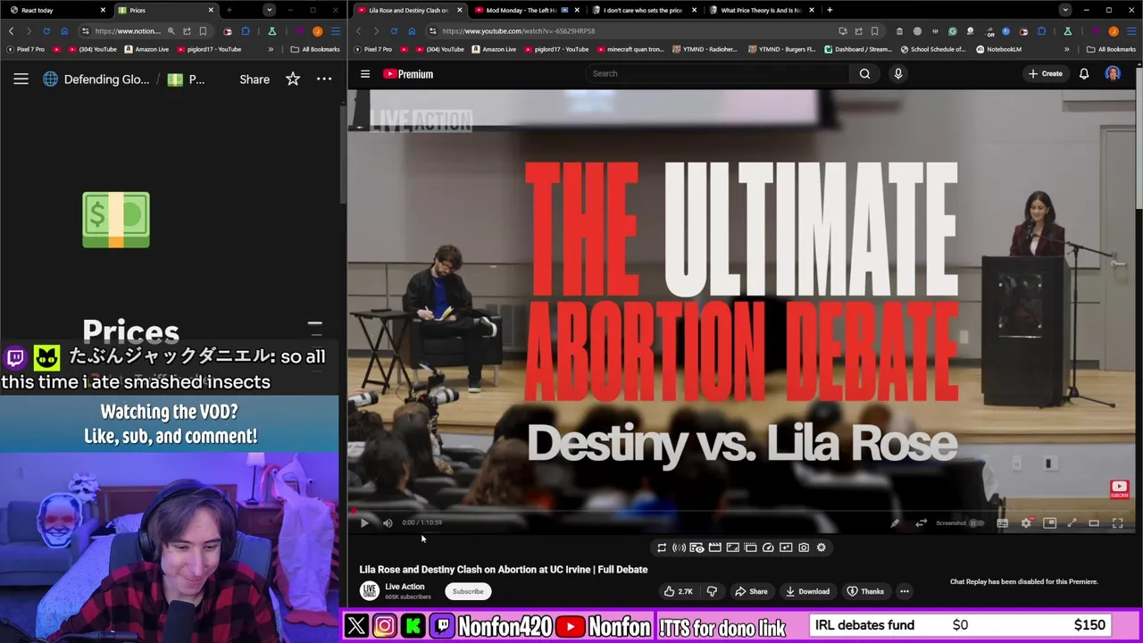Open 'Defending Glo...' breadcrumb page
This screenshot has height=643, width=1143.
[x=96, y=79]
